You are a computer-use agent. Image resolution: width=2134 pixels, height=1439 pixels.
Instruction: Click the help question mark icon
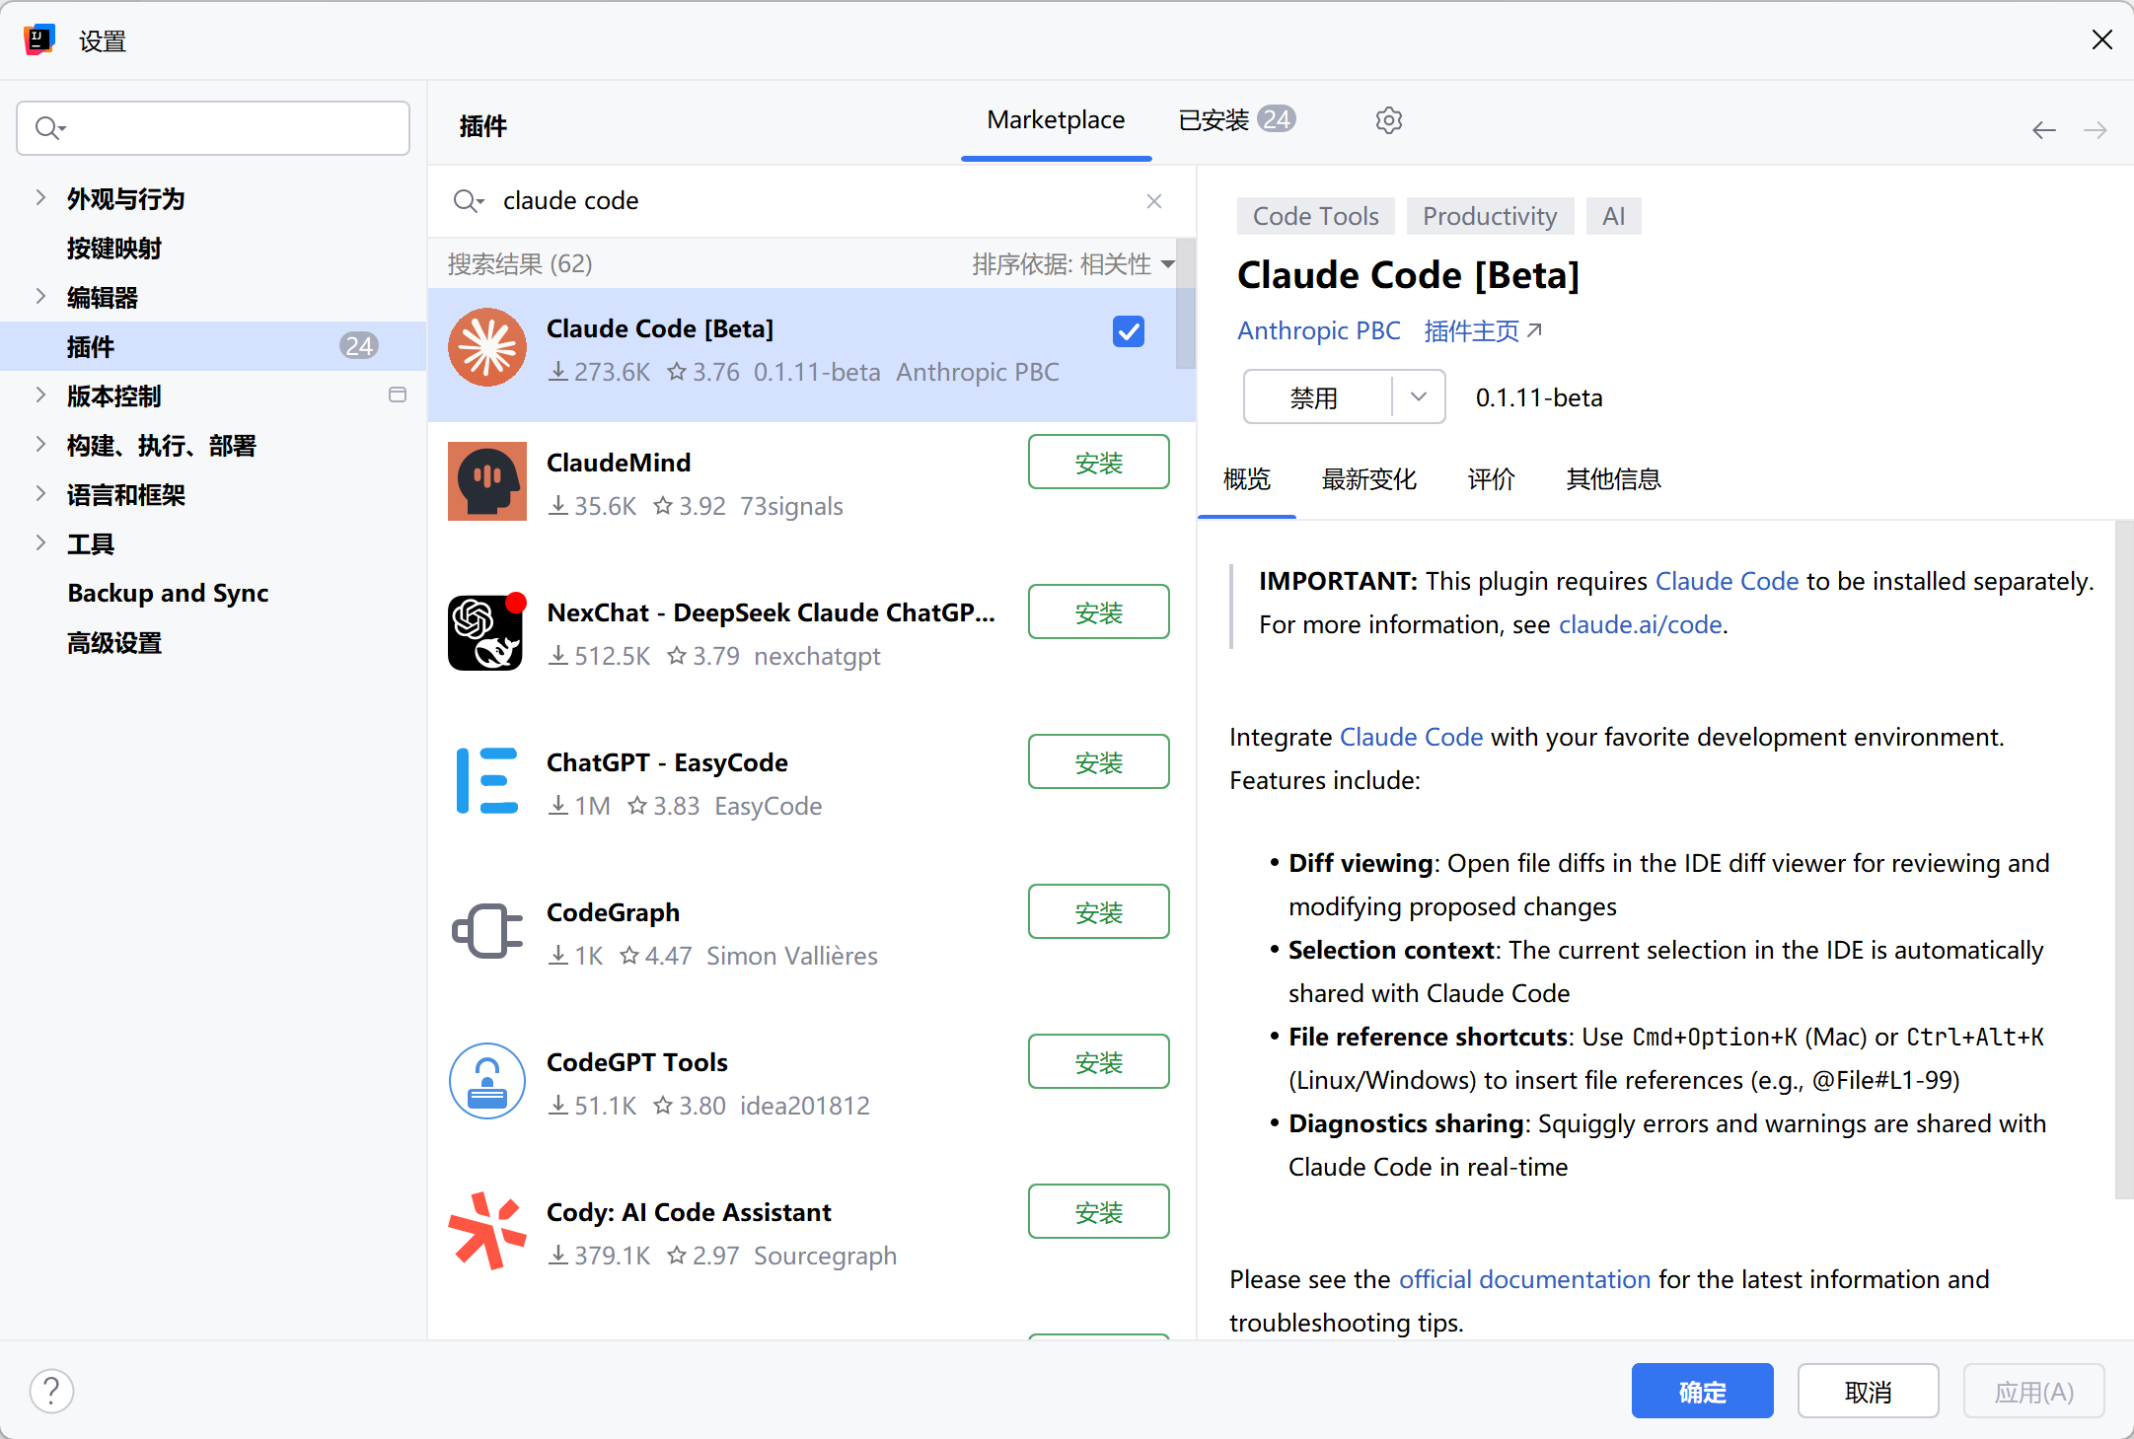(51, 1392)
